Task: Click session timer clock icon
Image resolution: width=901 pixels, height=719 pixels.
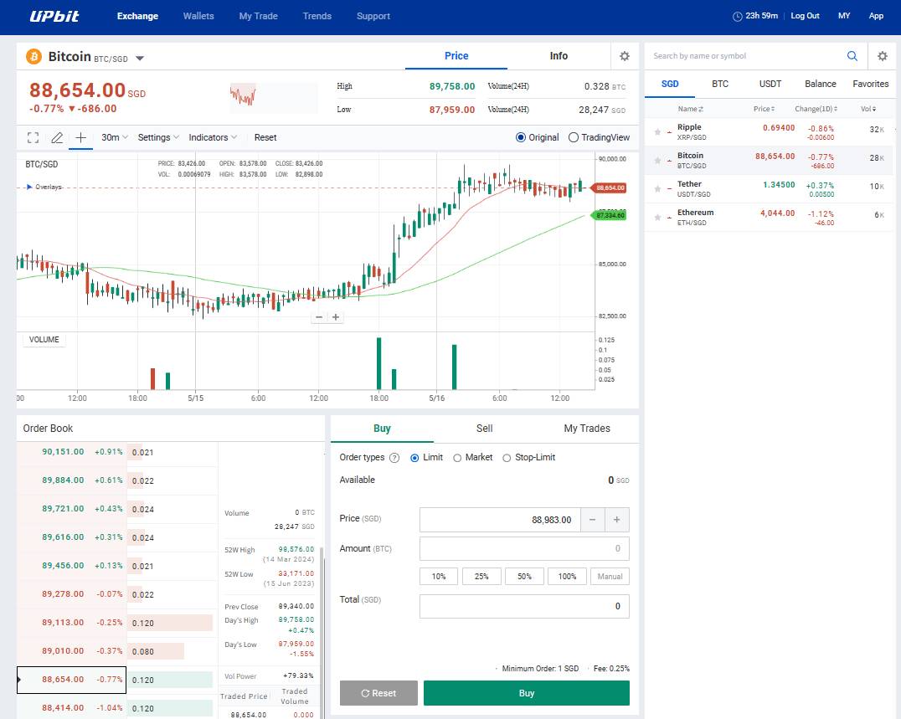Action: pyautogui.click(x=737, y=16)
